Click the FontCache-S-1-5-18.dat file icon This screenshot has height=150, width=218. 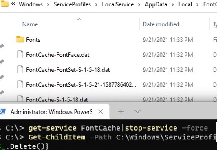click(x=20, y=99)
